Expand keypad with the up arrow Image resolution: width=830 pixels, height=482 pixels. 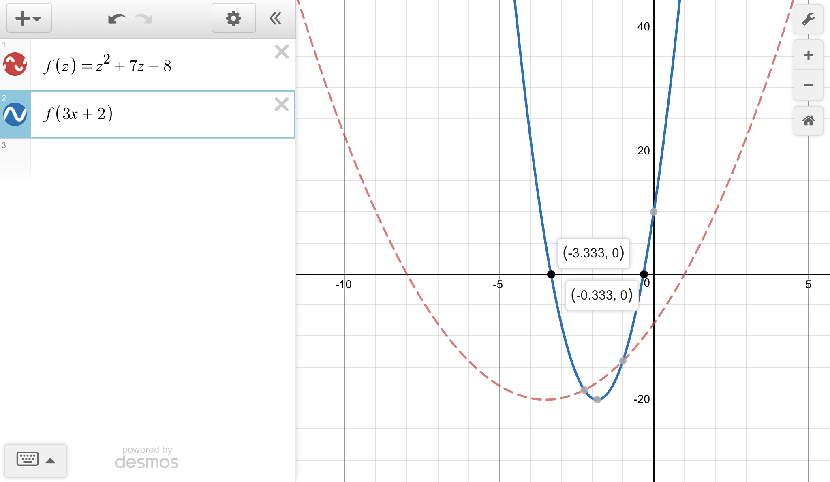[50, 461]
